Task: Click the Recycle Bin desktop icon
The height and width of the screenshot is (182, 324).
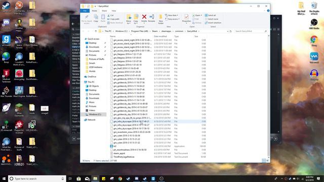Action: pos(314,8)
